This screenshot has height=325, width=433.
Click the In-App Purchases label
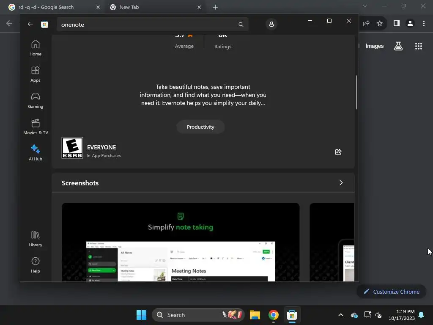tap(104, 156)
